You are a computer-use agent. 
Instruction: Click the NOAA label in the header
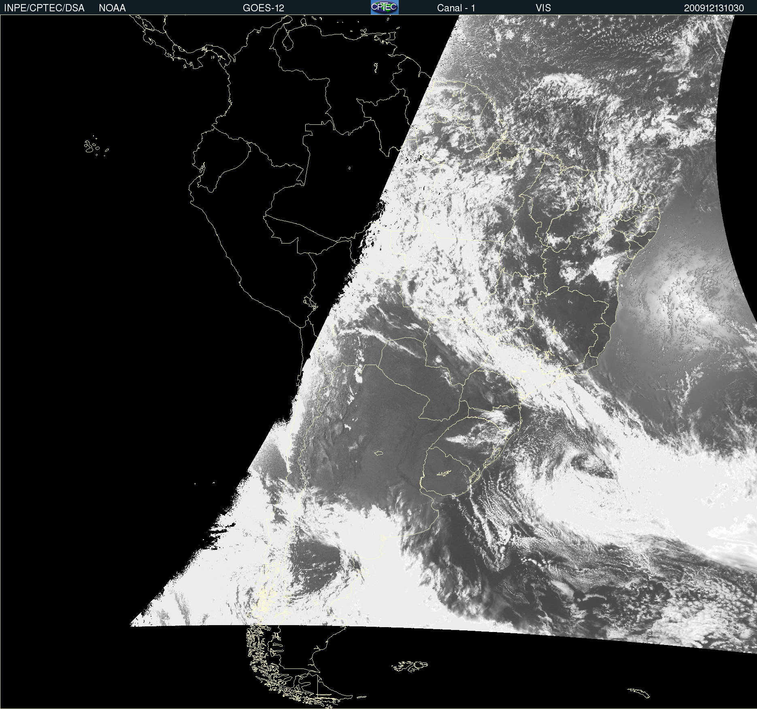click(112, 8)
